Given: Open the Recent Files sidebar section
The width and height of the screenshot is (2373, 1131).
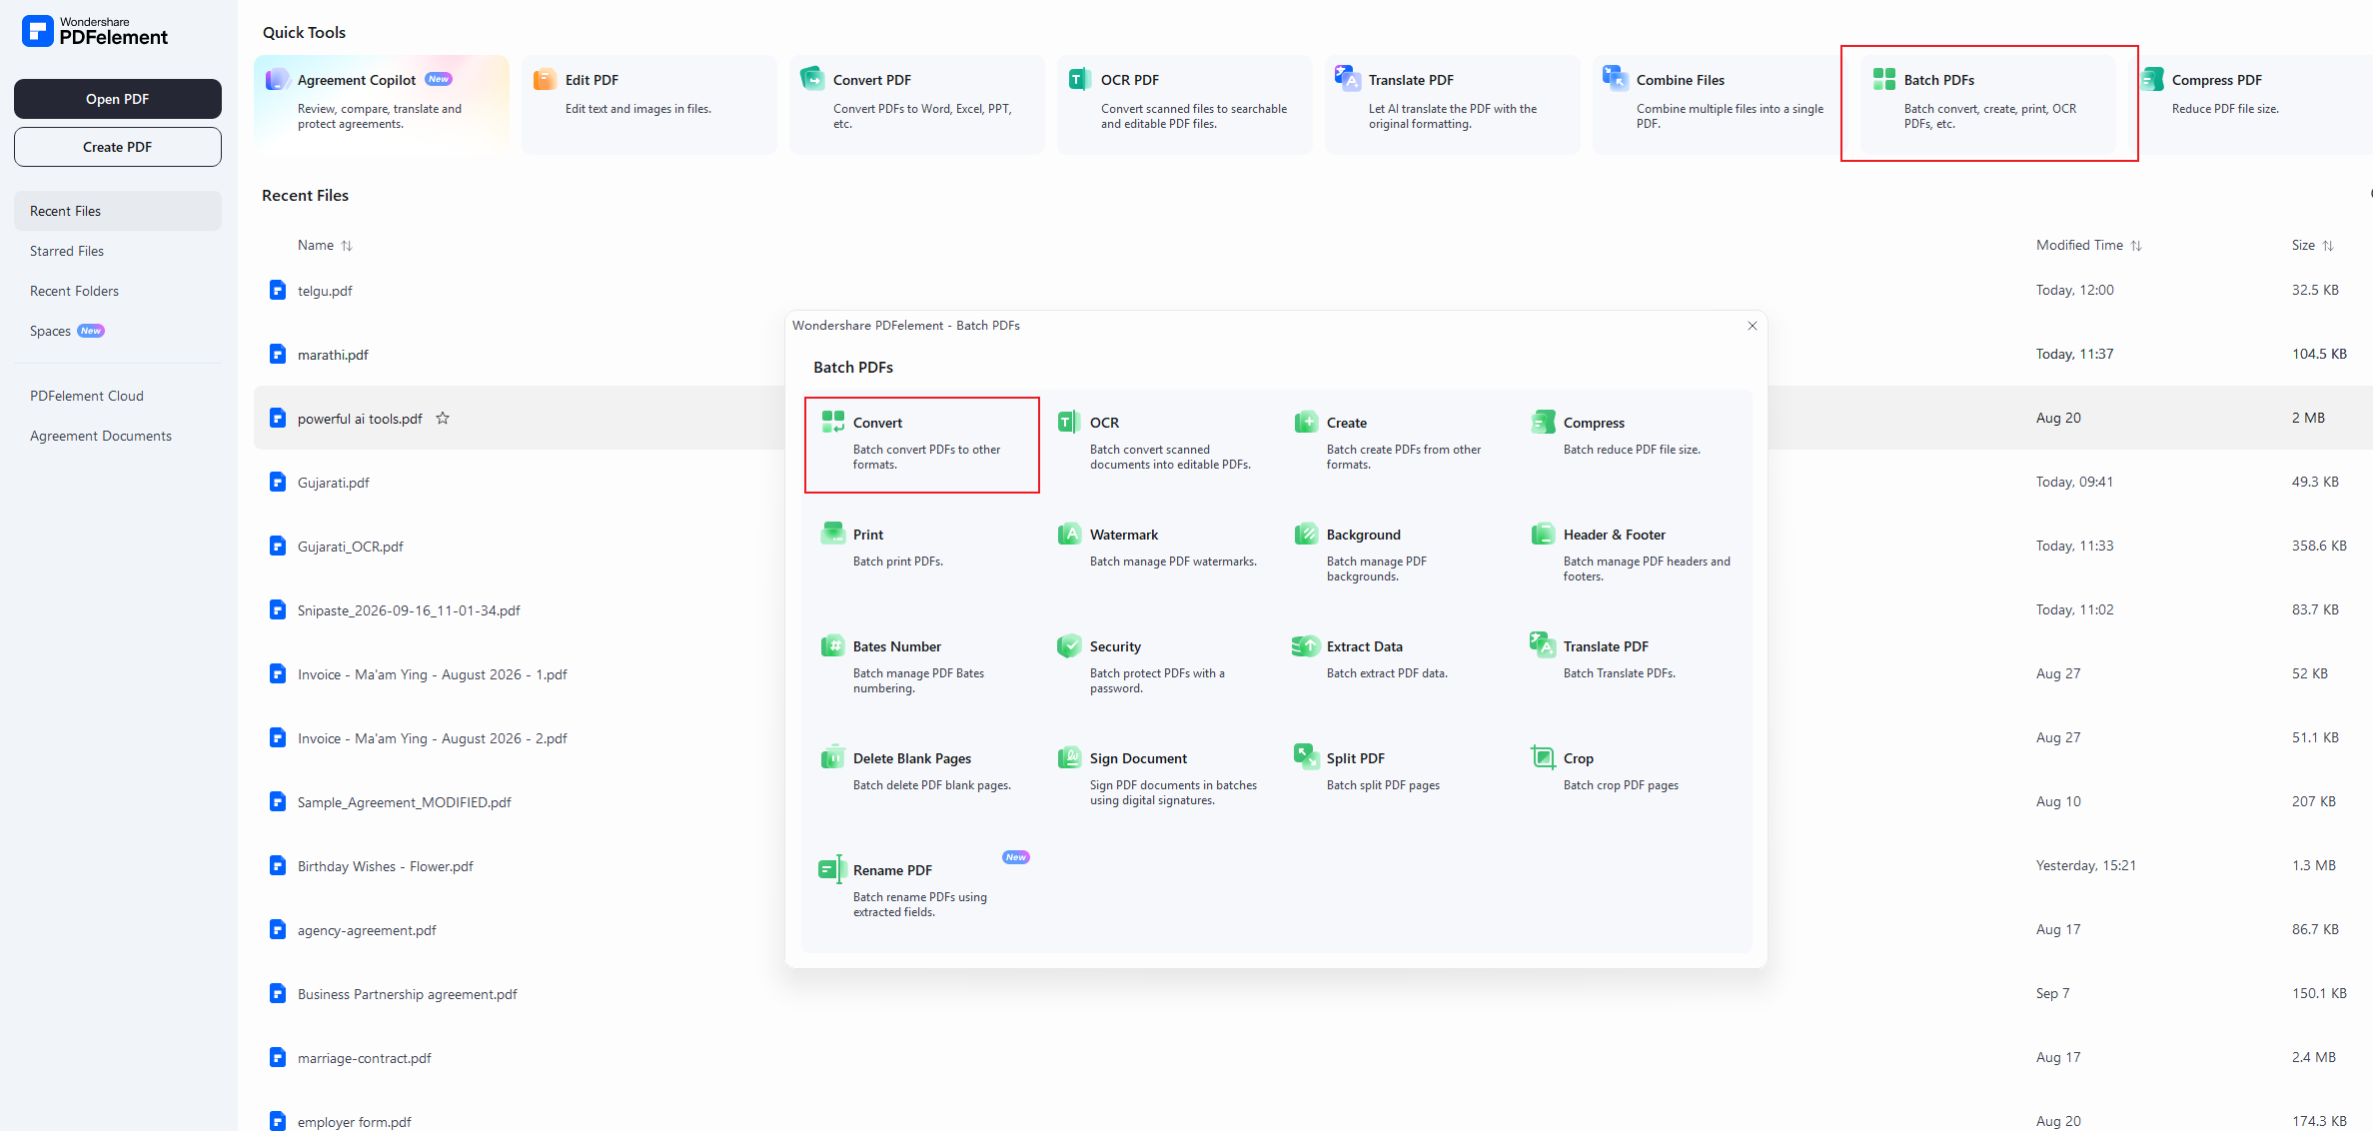Looking at the screenshot, I should pyautogui.click(x=118, y=211).
